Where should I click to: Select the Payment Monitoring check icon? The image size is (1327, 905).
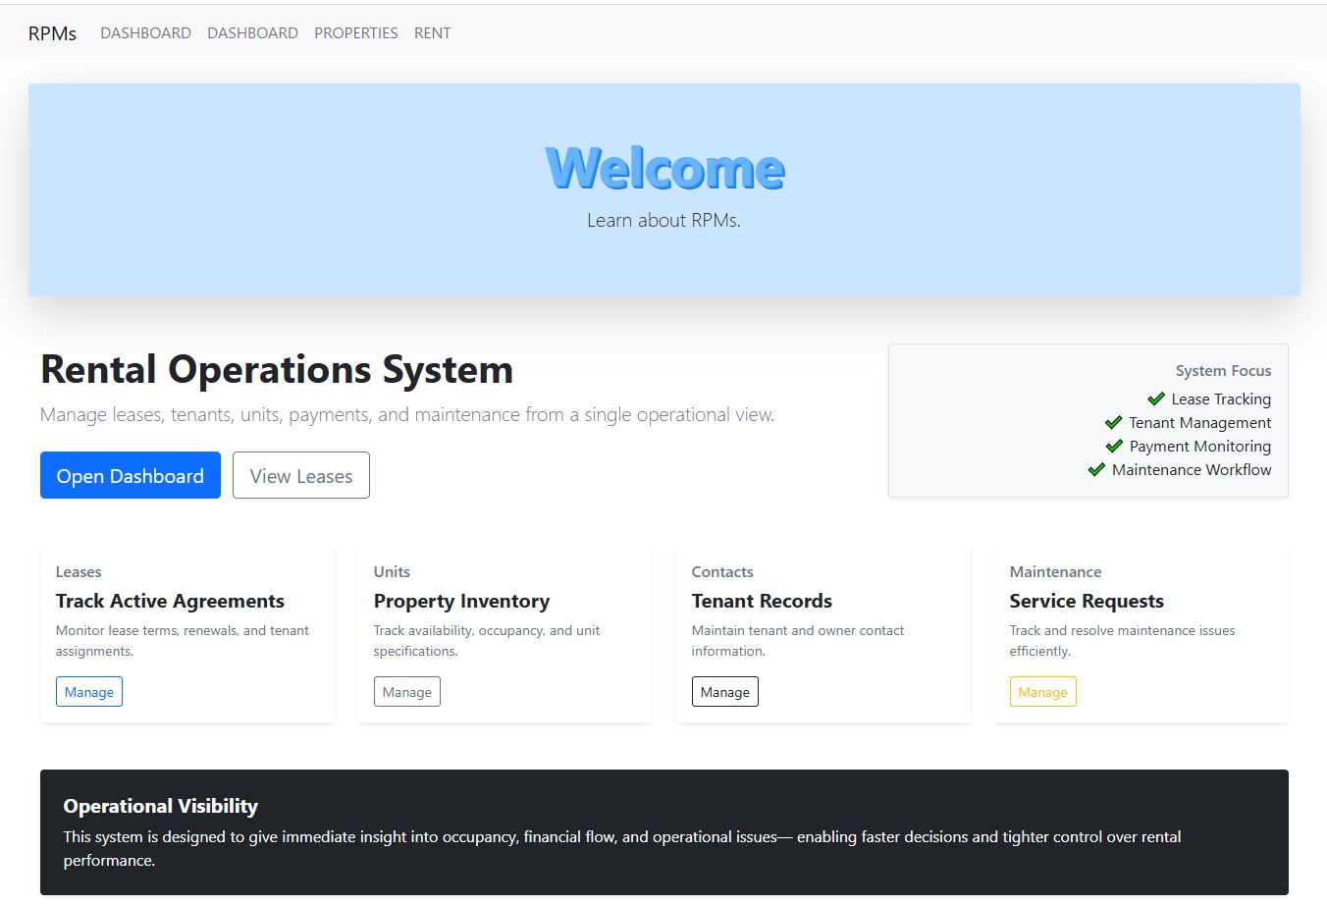[x=1113, y=446]
